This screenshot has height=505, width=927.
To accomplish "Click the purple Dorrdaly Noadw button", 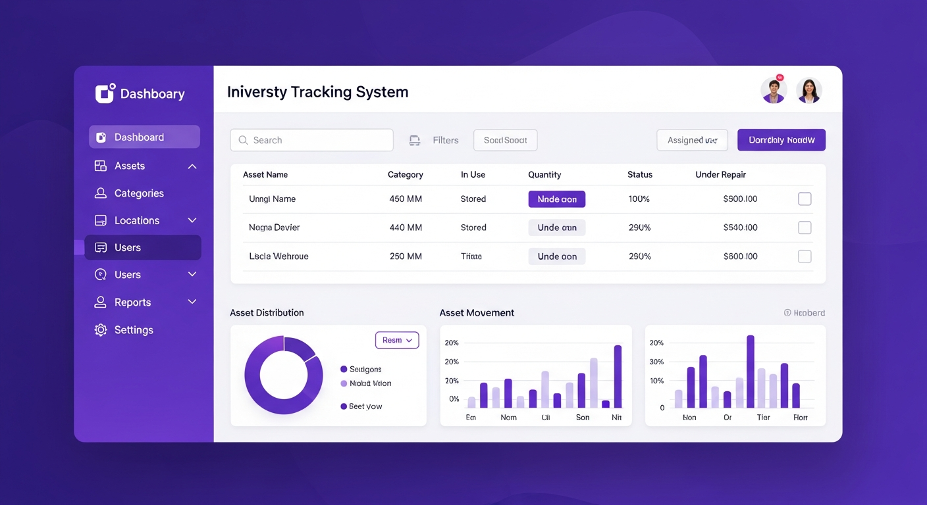I will [x=781, y=140].
